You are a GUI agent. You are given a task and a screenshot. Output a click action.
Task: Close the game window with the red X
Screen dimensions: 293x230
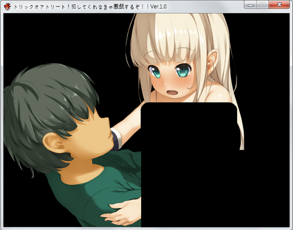tap(279, 5)
